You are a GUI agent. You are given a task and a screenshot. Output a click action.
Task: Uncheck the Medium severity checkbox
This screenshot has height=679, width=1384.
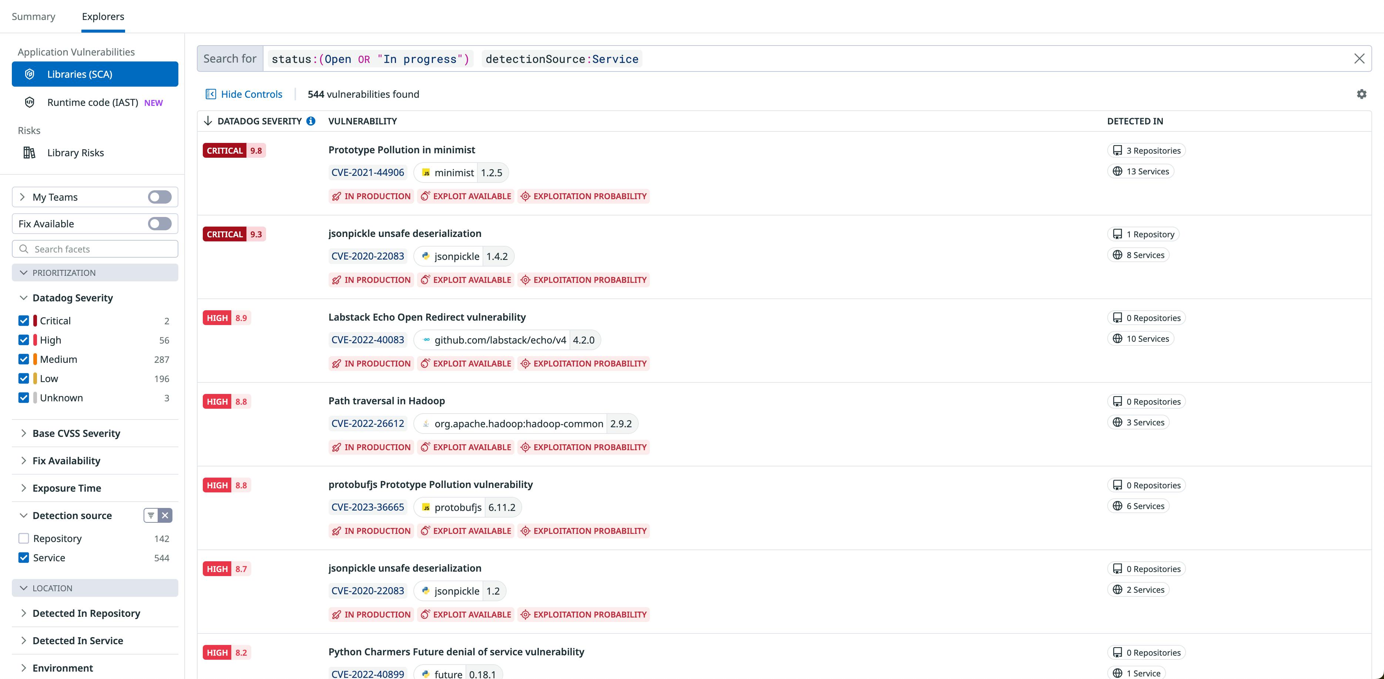pyautogui.click(x=23, y=359)
